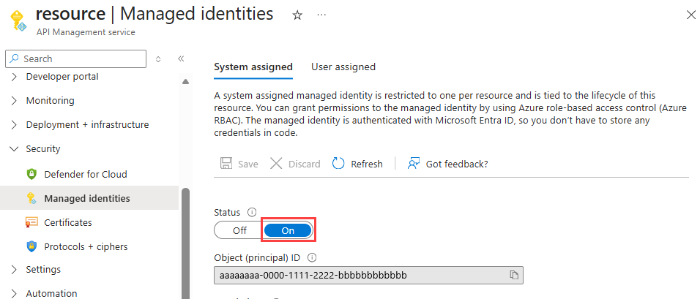The width and height of the screenshot is (700, 299).
Task: Click the Defender for Cloud shield icon
Action: [x=31, y=174]
